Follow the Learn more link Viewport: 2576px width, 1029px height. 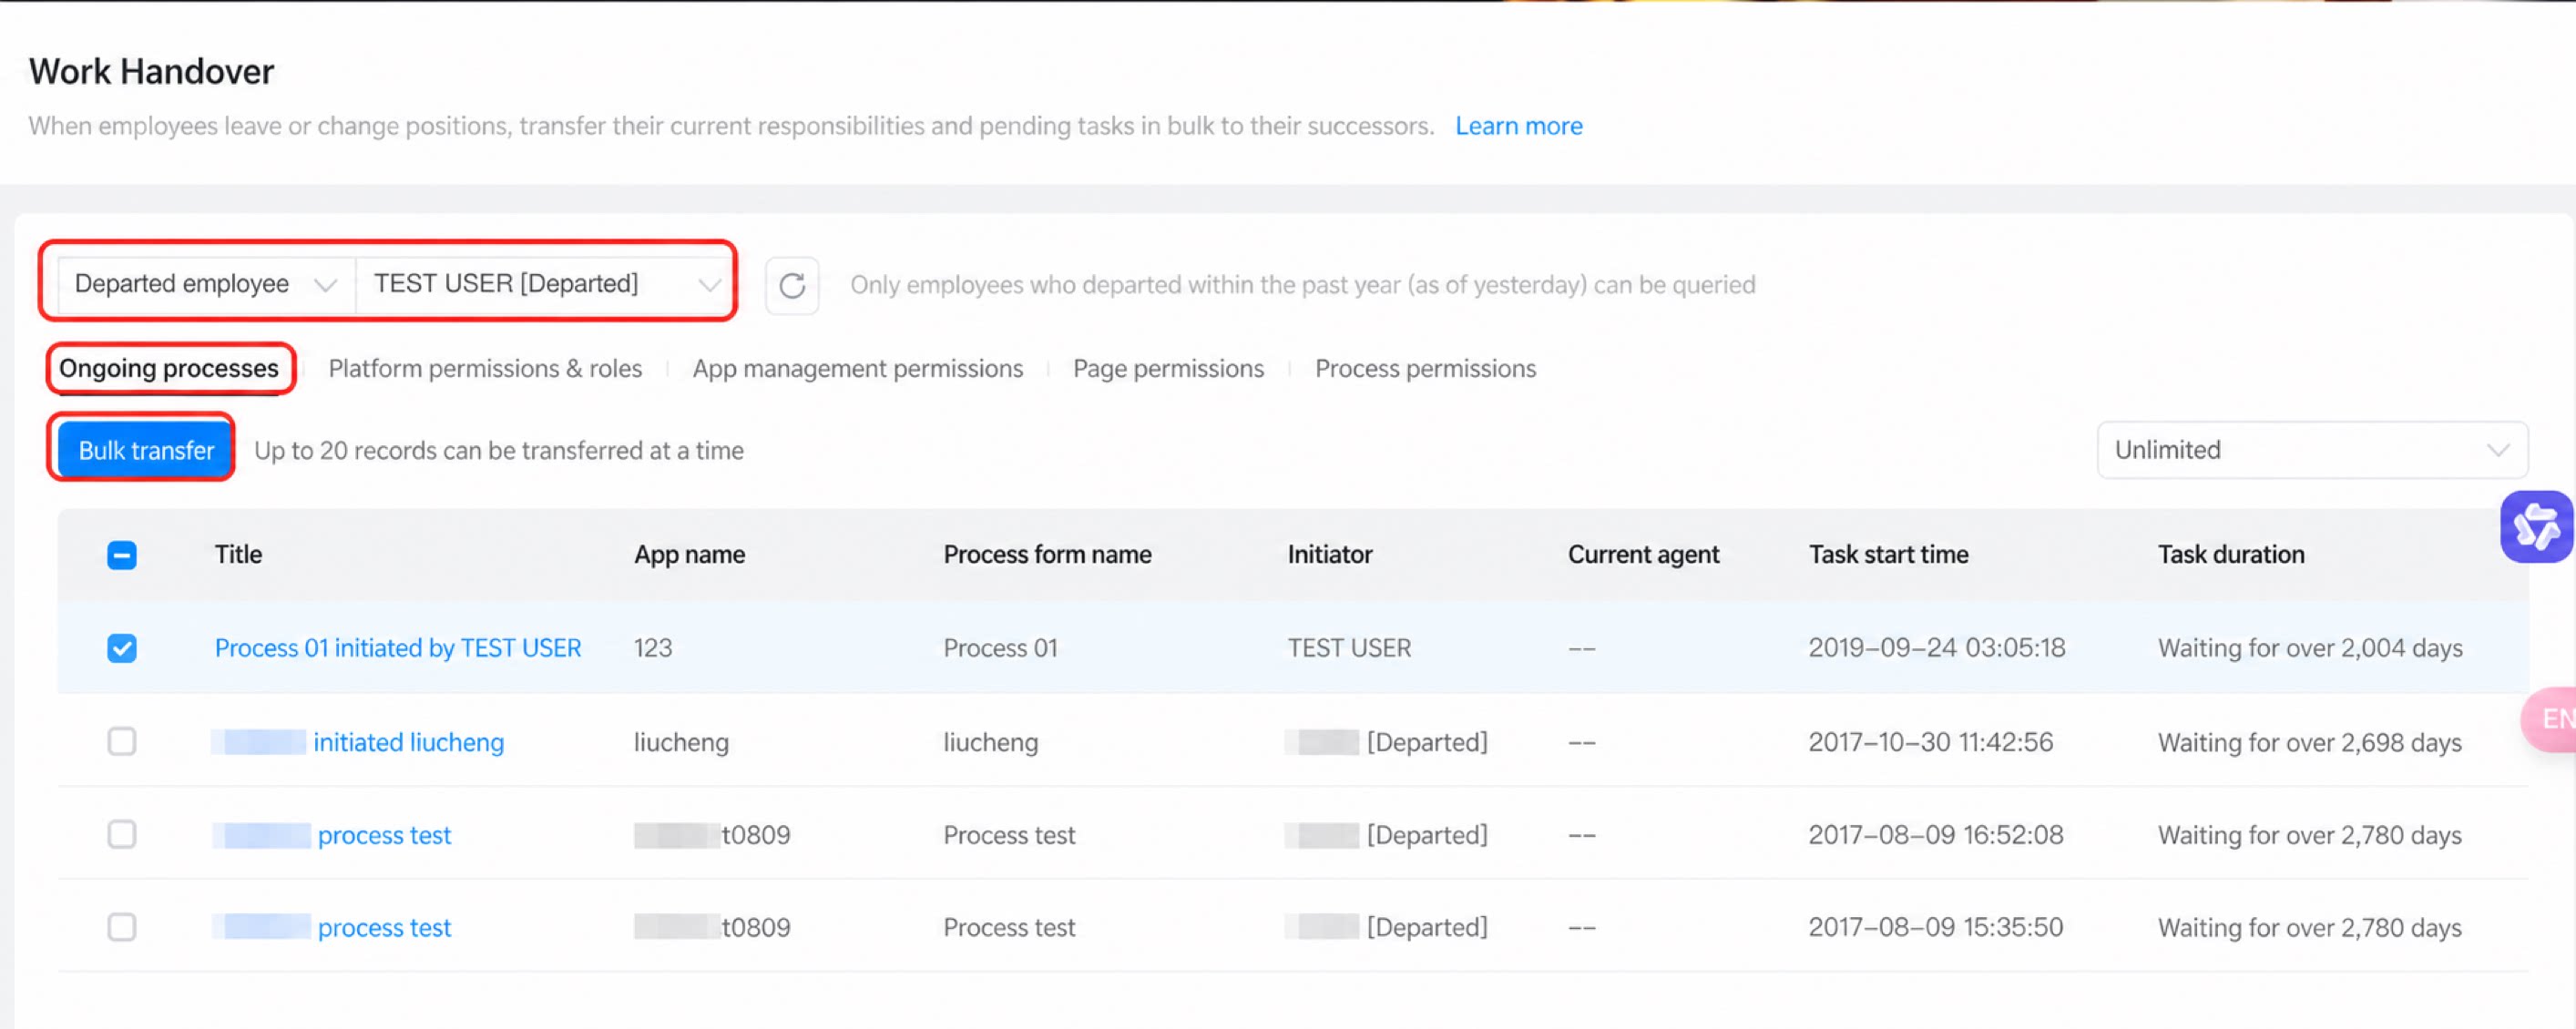[1518, 126]
